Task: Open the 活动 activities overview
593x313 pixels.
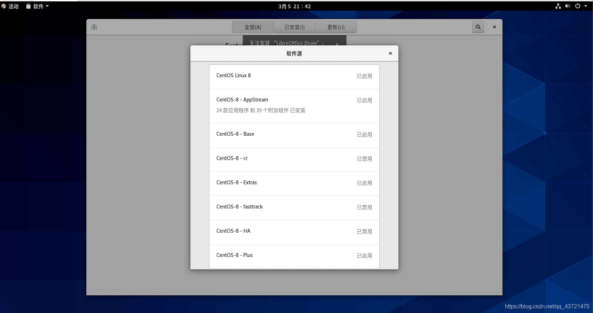Action: click(x=10, y=6)
